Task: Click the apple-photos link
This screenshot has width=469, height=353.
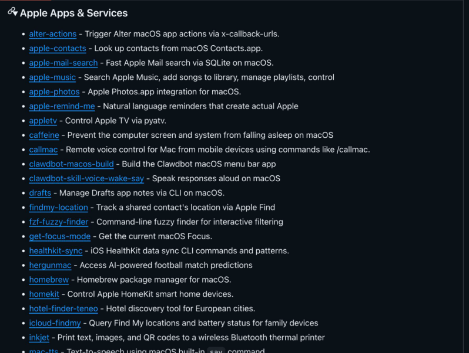Action: pyautogui.click(x=54, y=91)
